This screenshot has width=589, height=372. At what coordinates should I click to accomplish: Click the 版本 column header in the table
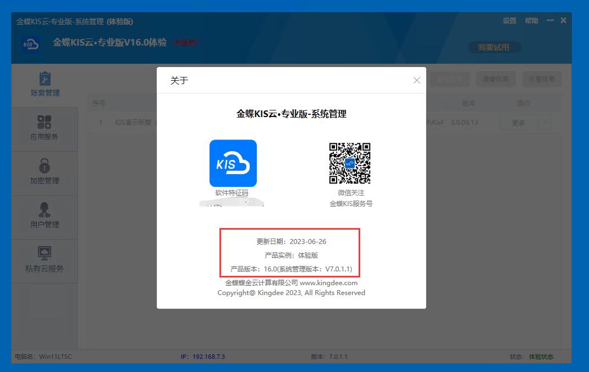coord(469,103)
